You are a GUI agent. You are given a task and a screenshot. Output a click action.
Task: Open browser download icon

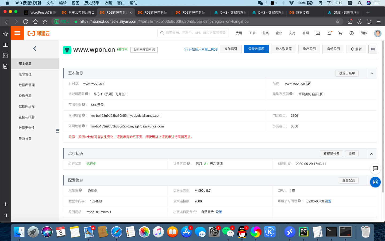pos(350,21)
